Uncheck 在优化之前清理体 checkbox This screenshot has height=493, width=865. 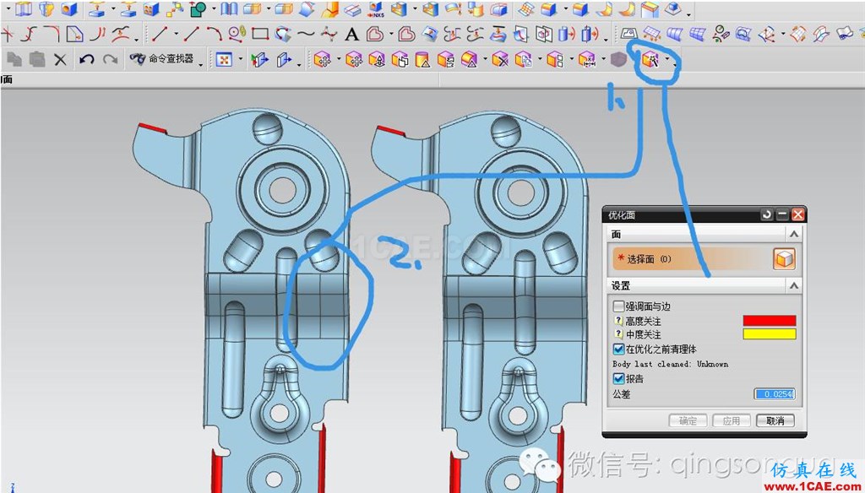618,349
